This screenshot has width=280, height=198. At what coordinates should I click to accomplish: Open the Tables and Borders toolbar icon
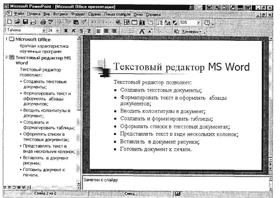click(x=126, y=22)
